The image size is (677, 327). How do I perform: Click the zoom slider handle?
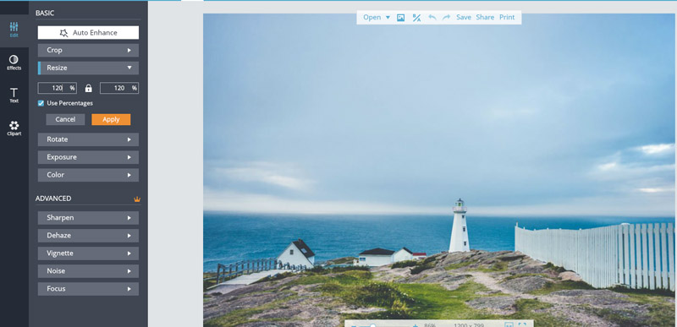click(x=372, y=325)
